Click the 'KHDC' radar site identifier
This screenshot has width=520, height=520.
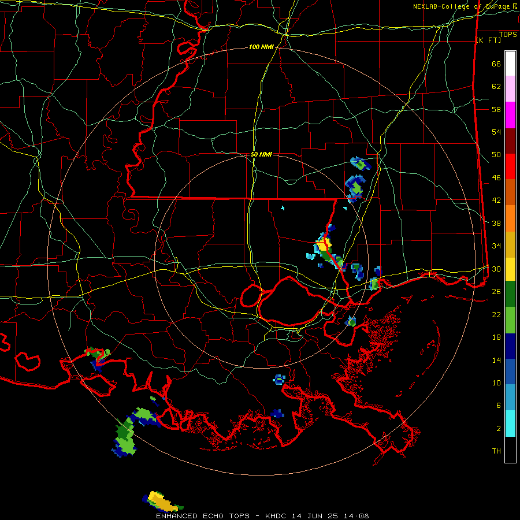277,516
